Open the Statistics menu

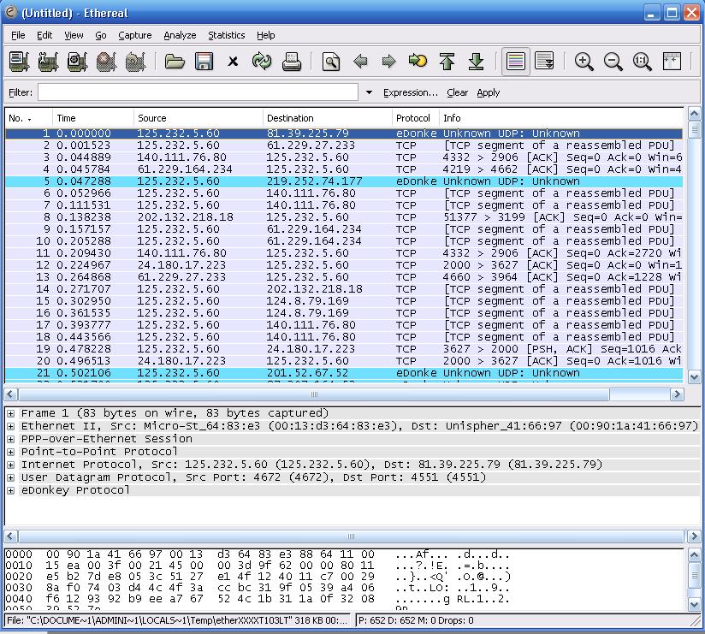[226, 35]
